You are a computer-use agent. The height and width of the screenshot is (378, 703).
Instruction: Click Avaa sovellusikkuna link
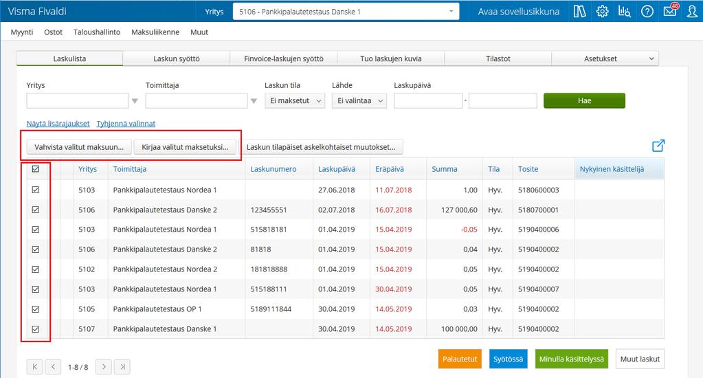pyautogui.click(x=519, y=12)
